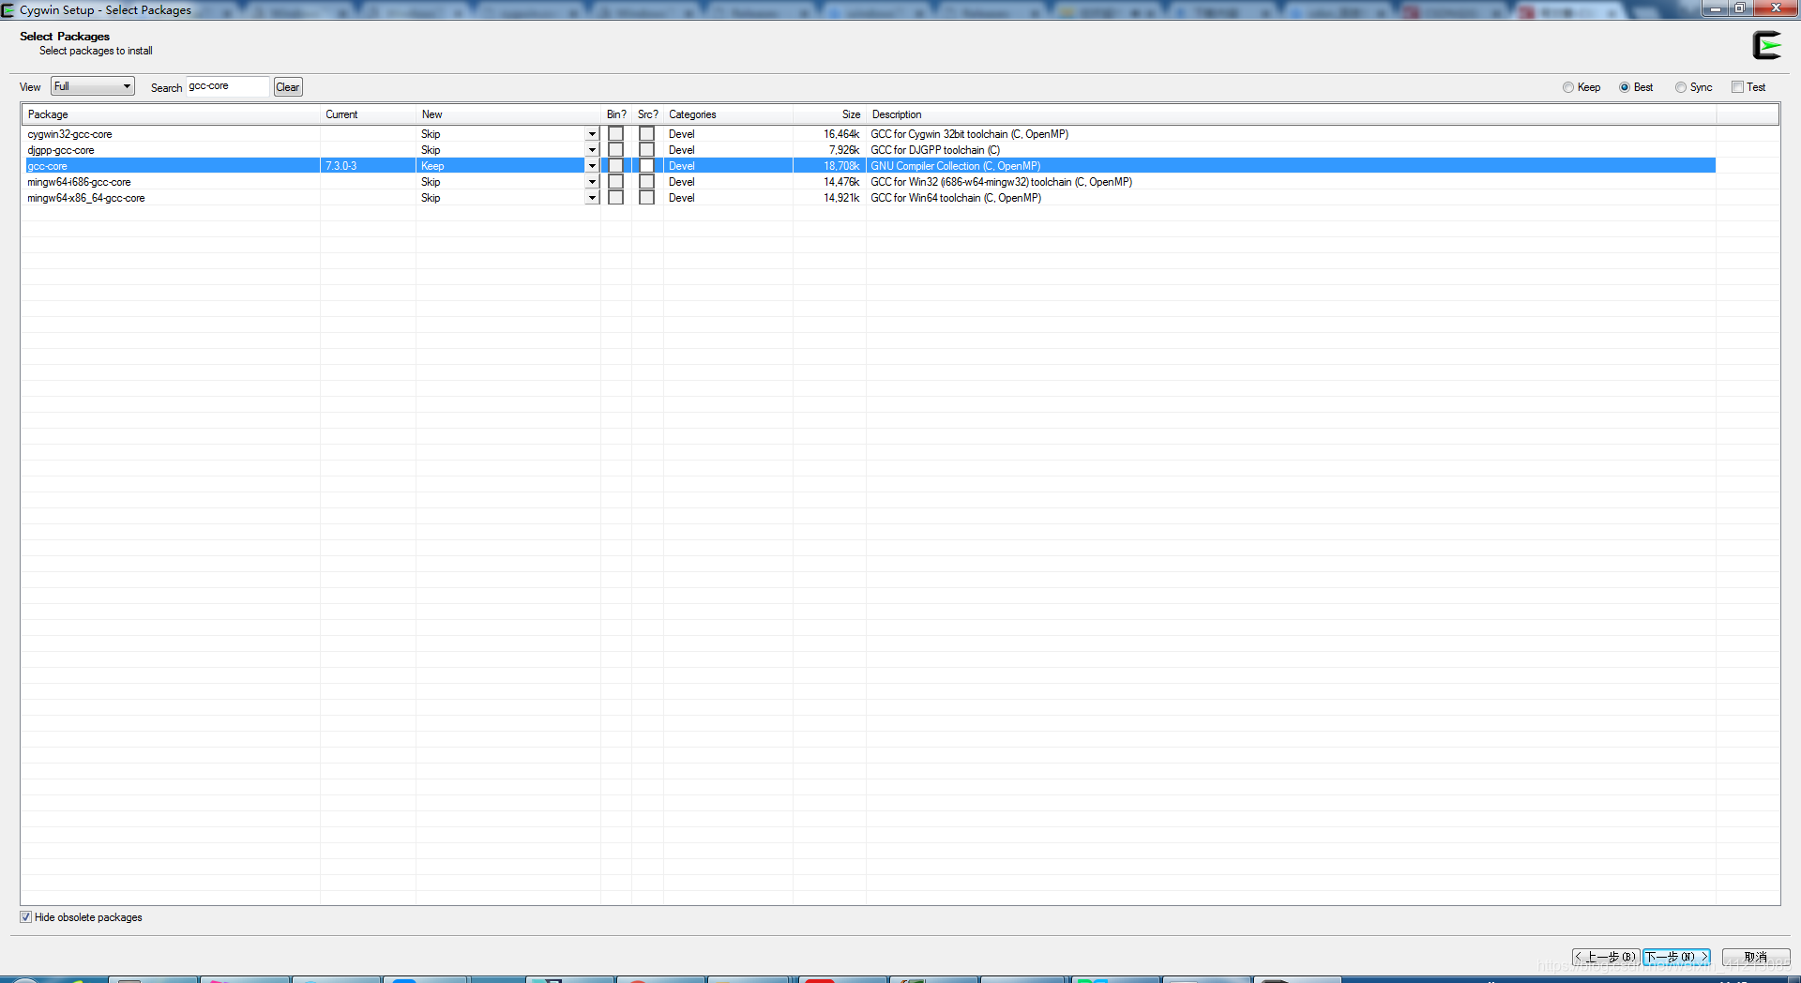
Task: Select the Best radio button
Action: click(x=1636, y=87)
